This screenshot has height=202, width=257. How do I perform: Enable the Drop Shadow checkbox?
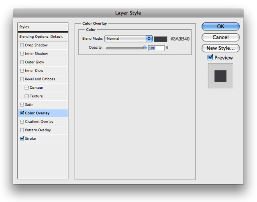[x=22, y=45]
